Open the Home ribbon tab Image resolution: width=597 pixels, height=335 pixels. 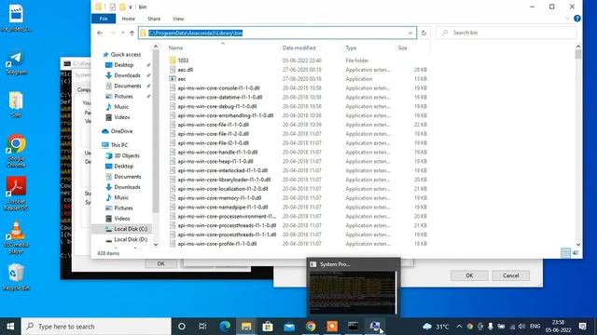pos(129,19)
